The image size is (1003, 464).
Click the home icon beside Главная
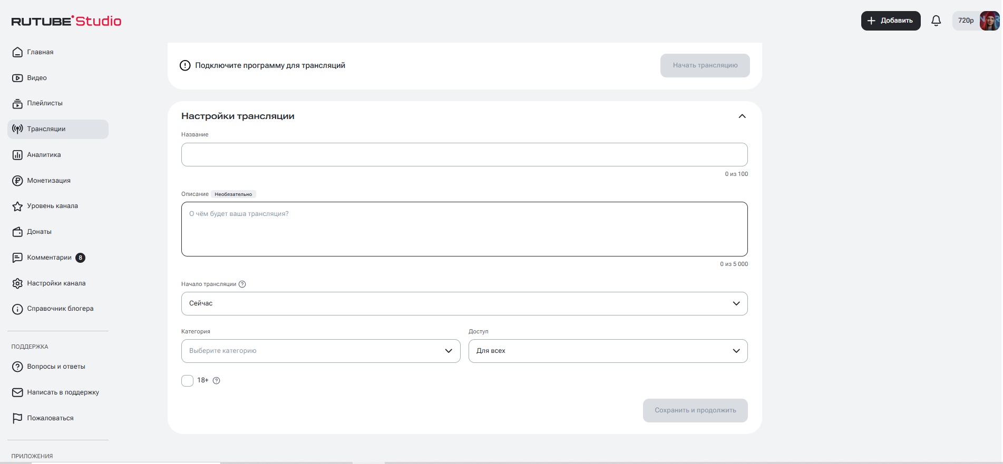coord(17,52)
